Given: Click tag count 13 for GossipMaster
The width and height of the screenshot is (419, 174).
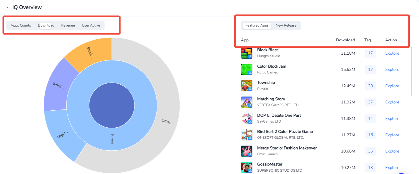Looking at the screenshot, I should click(370, 168).
